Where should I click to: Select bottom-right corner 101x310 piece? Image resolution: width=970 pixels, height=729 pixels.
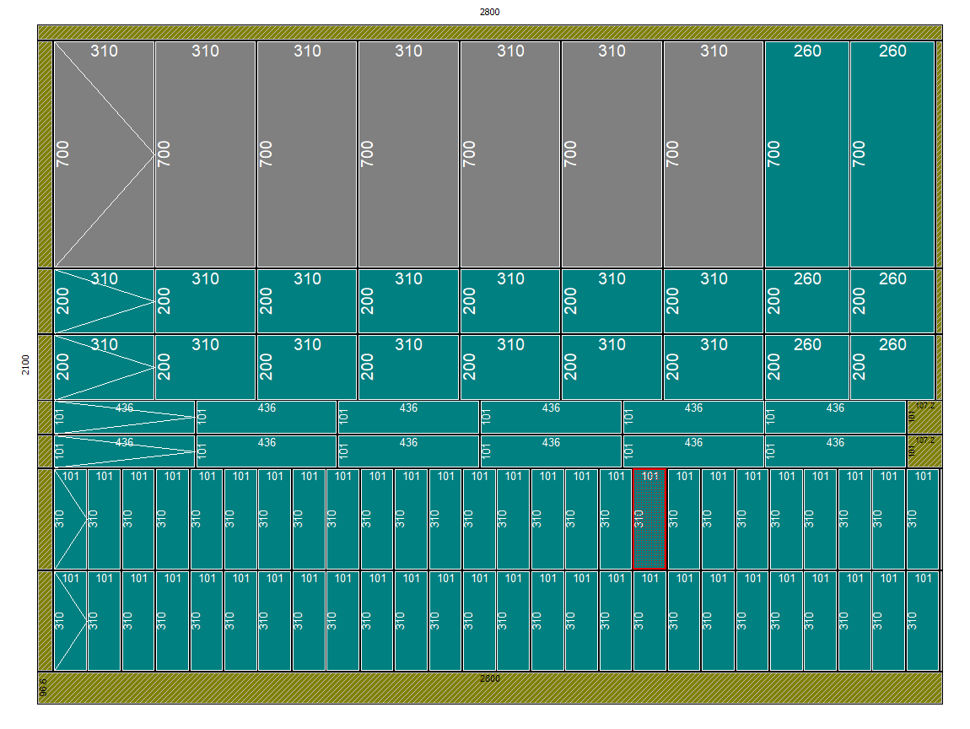[x=923, y=621]
